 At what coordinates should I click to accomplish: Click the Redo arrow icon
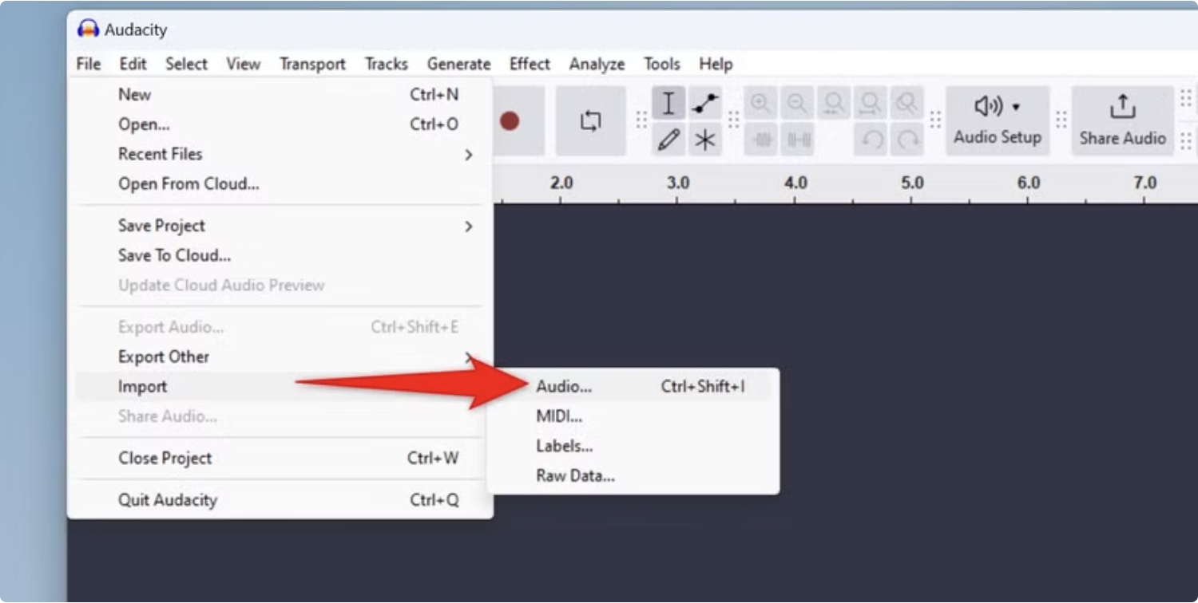906,140
